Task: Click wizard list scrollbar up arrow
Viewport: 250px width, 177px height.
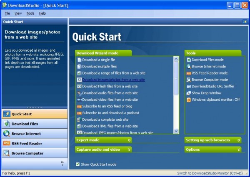Action: tap(176, 59)
